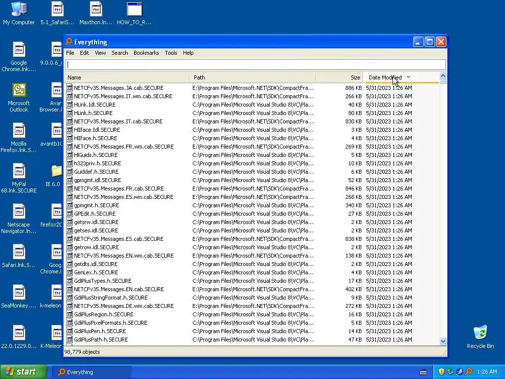The height and width of the screenshot is (379, 505).
Task: Click the security shield tray icon
Action: [x=441, y=372]
